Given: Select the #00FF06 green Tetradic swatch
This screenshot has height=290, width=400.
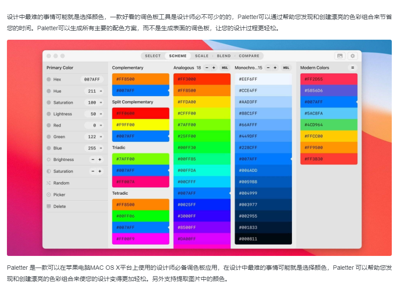Looking at the screenshot, I should pos(141,216).
